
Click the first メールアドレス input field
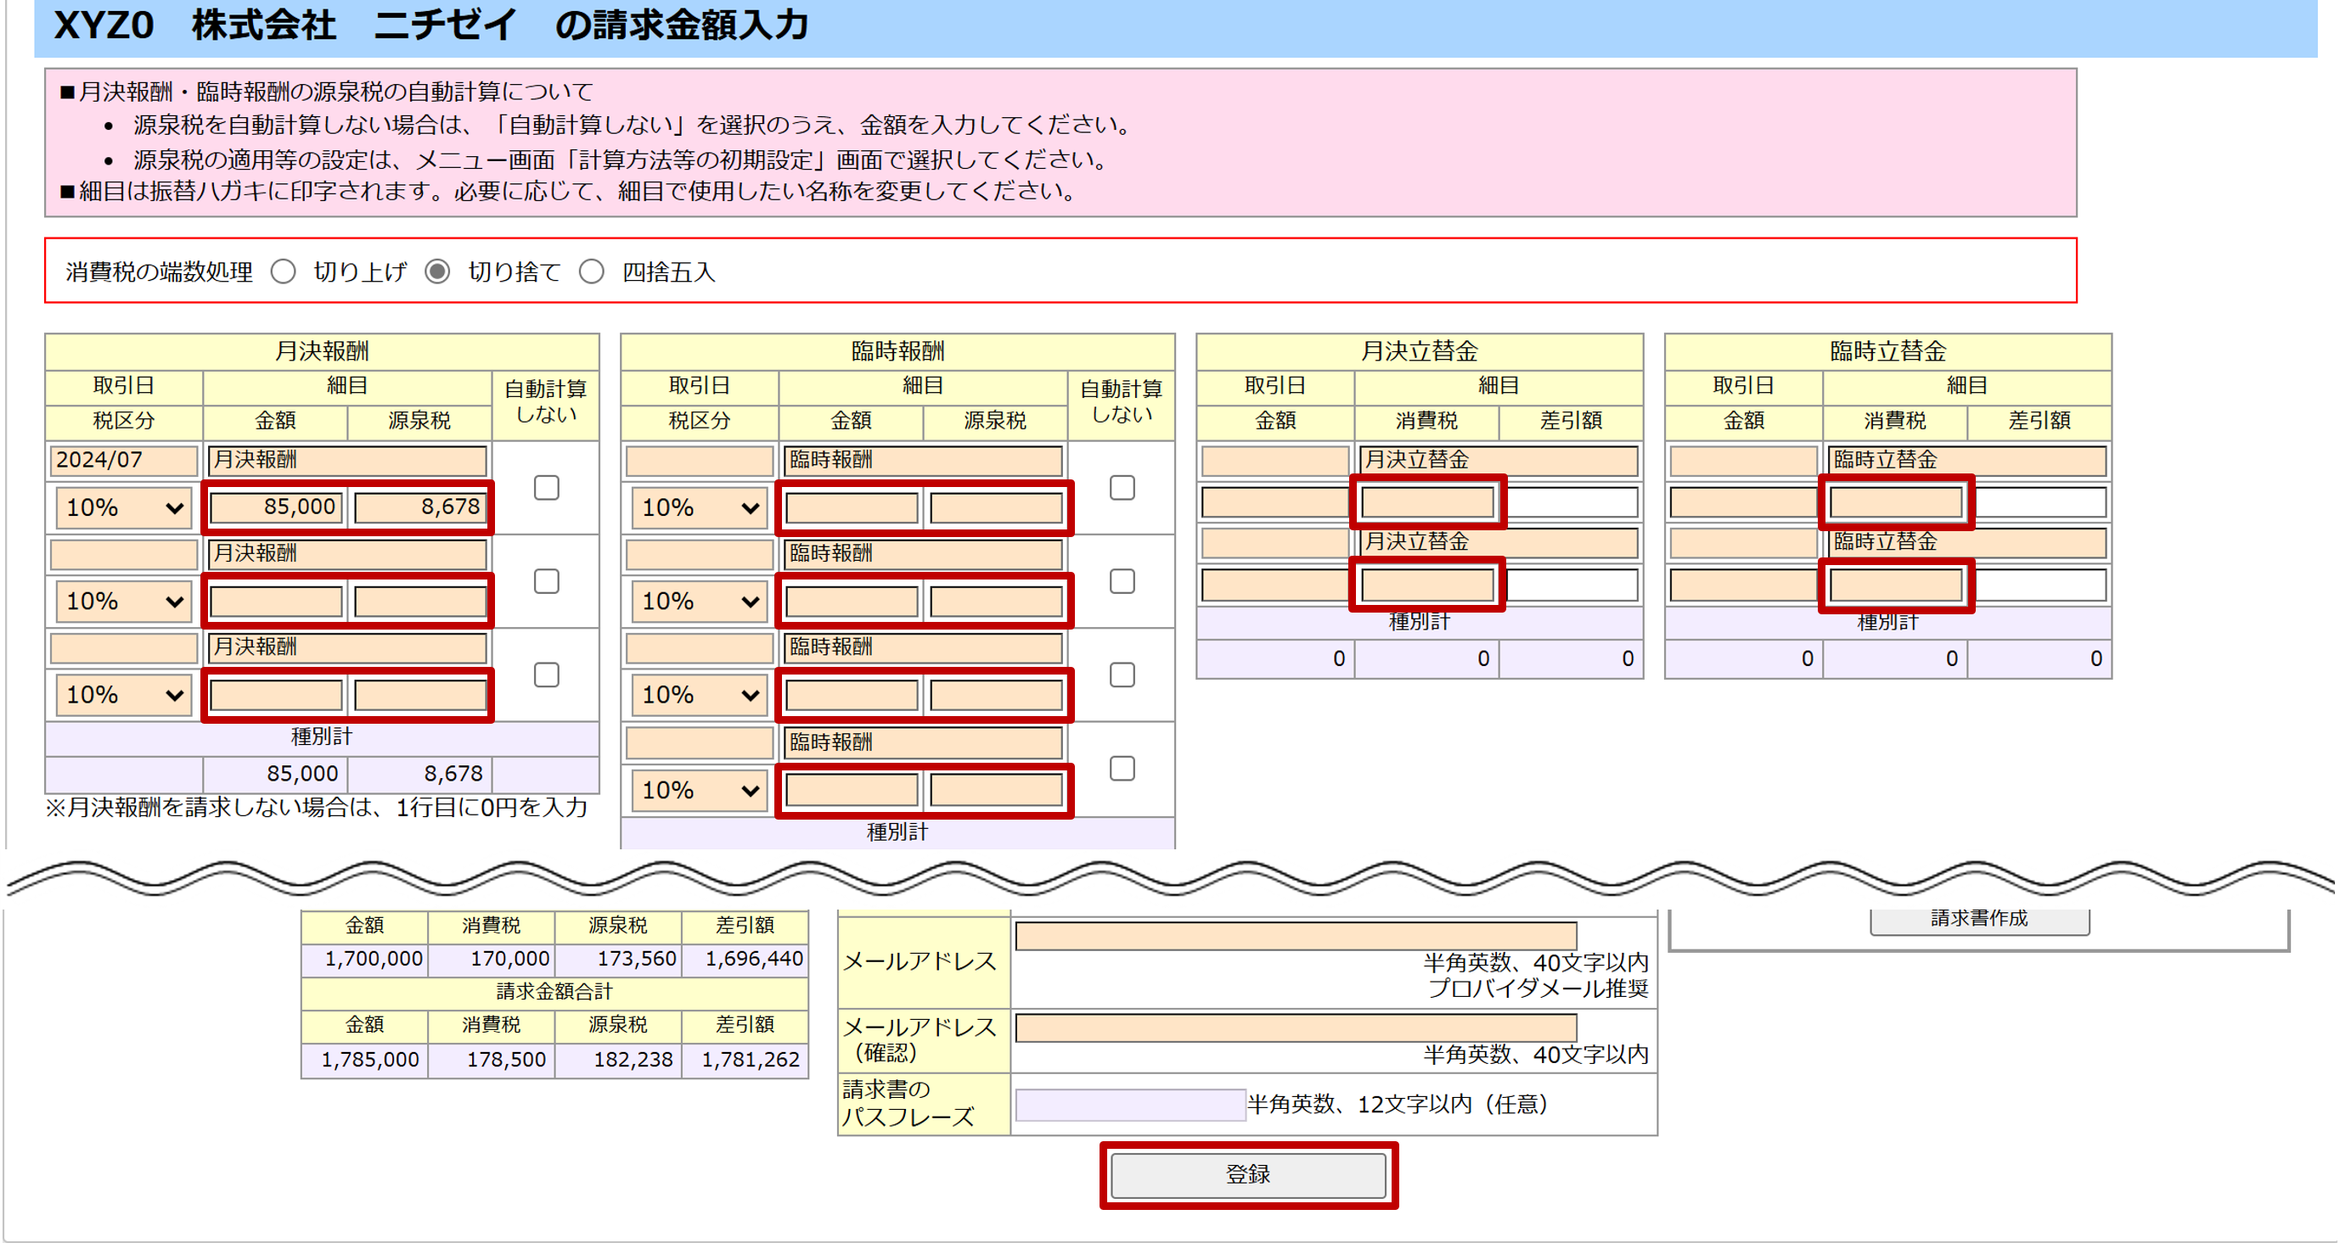coord(1296,935)
